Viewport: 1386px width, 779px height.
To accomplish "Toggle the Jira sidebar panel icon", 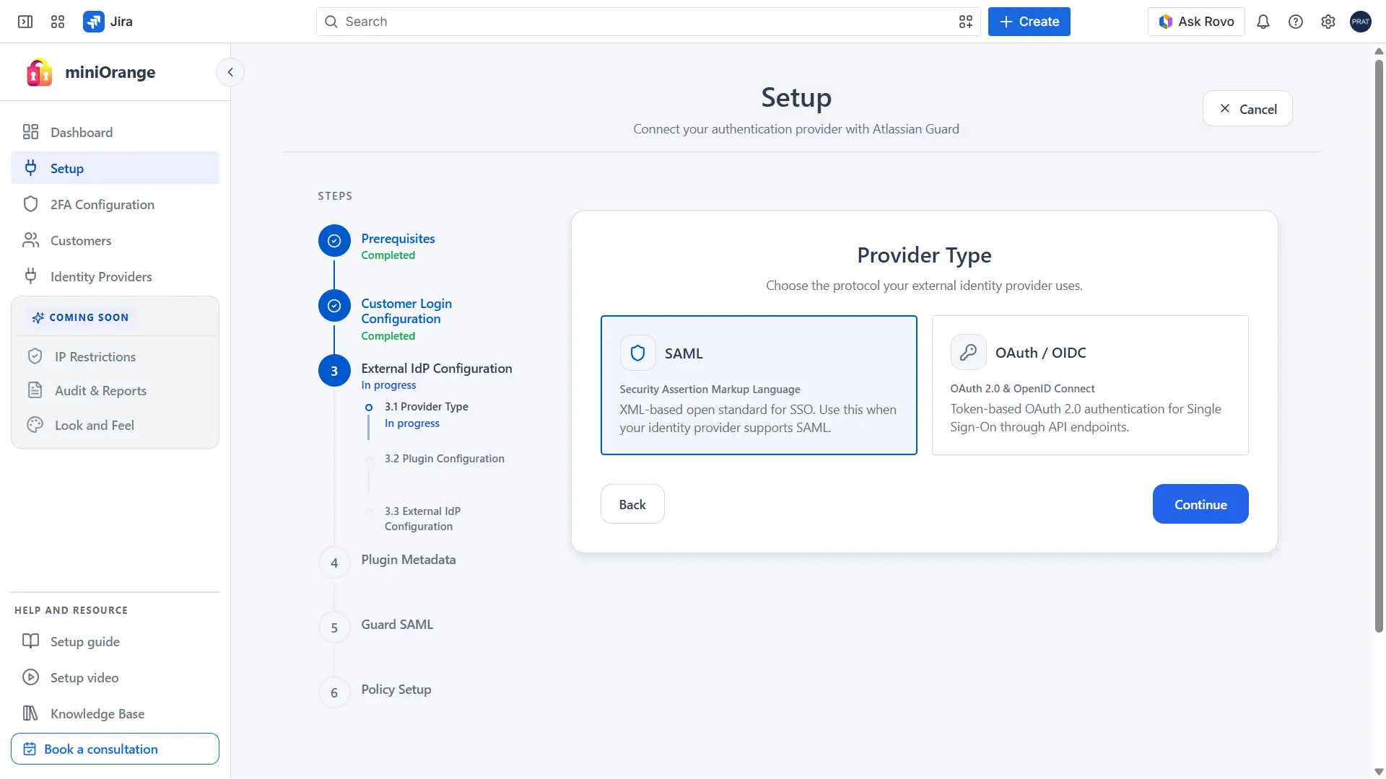I will click(x=25, y=22).
